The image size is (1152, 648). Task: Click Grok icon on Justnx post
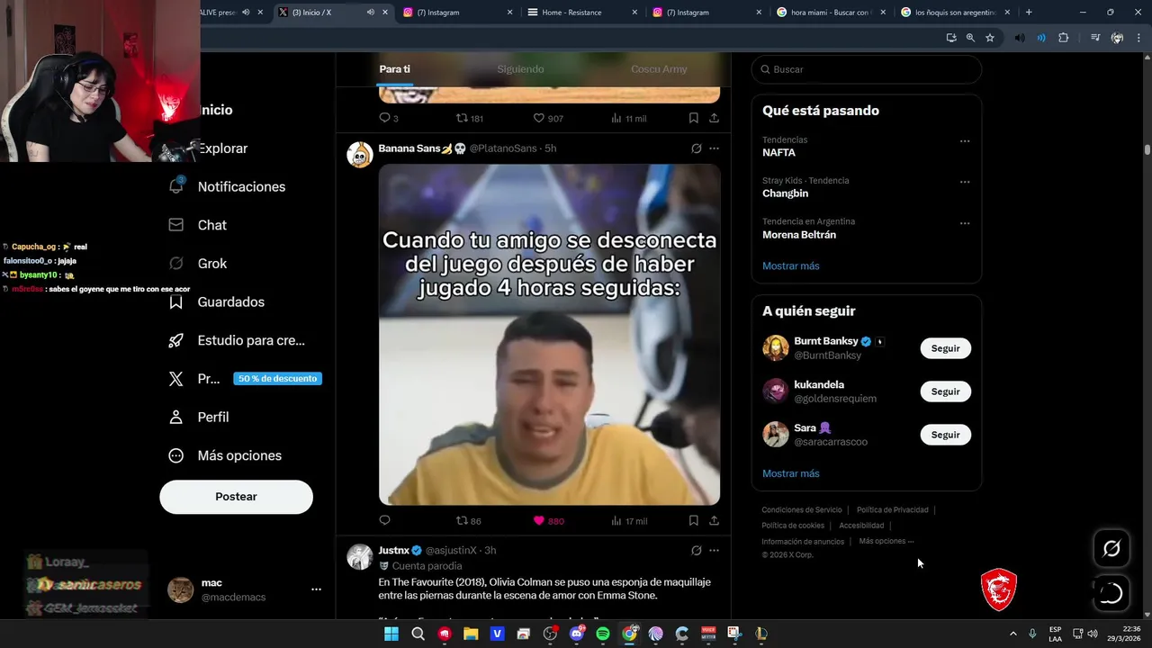pos(696,550)
